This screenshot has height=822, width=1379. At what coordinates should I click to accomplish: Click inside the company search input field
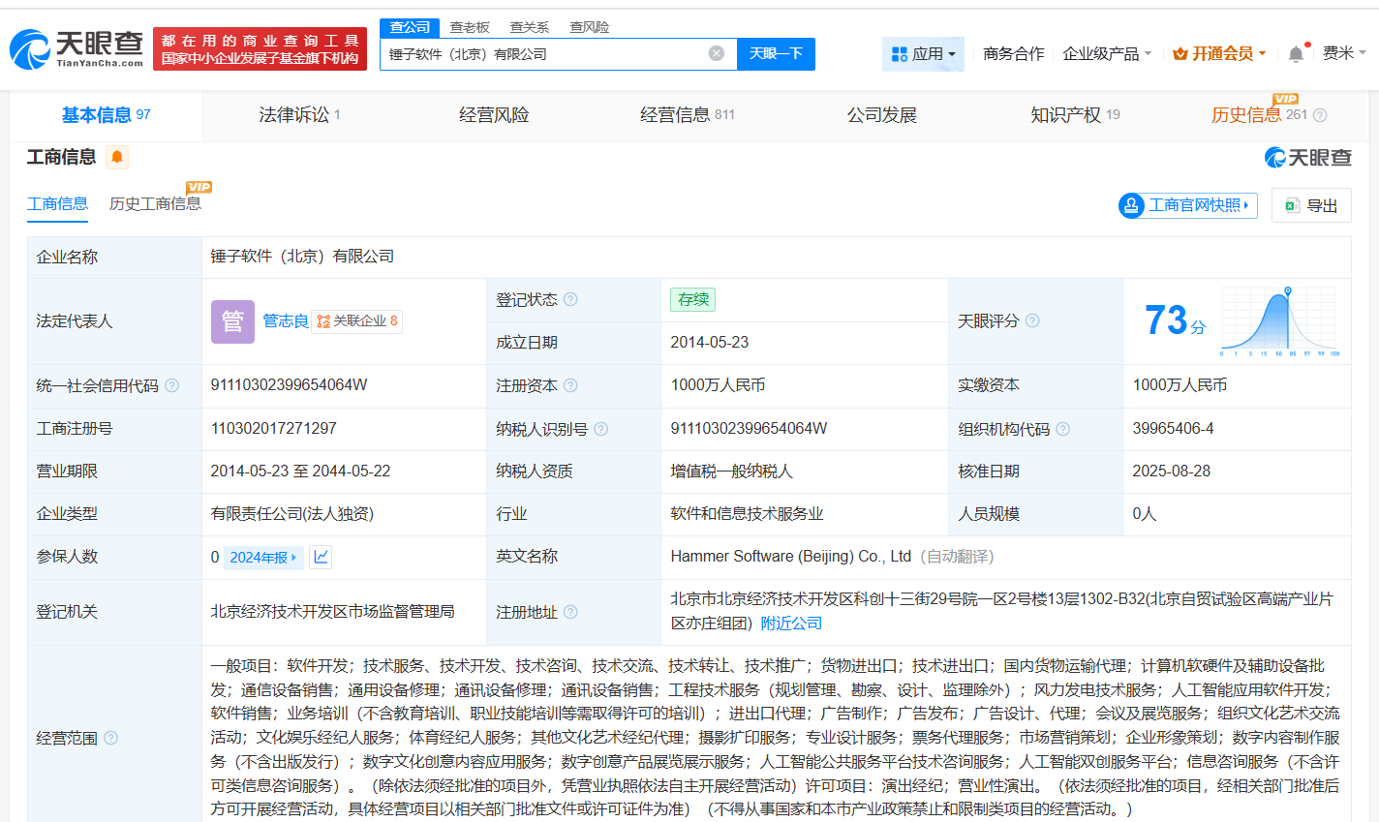[x=542, y=53]
